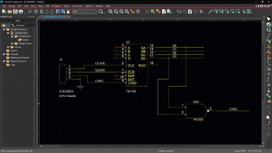Screen dimensions: 272x153
Task: Select the Logs folder in tree
Action: [x=13, y=65]
